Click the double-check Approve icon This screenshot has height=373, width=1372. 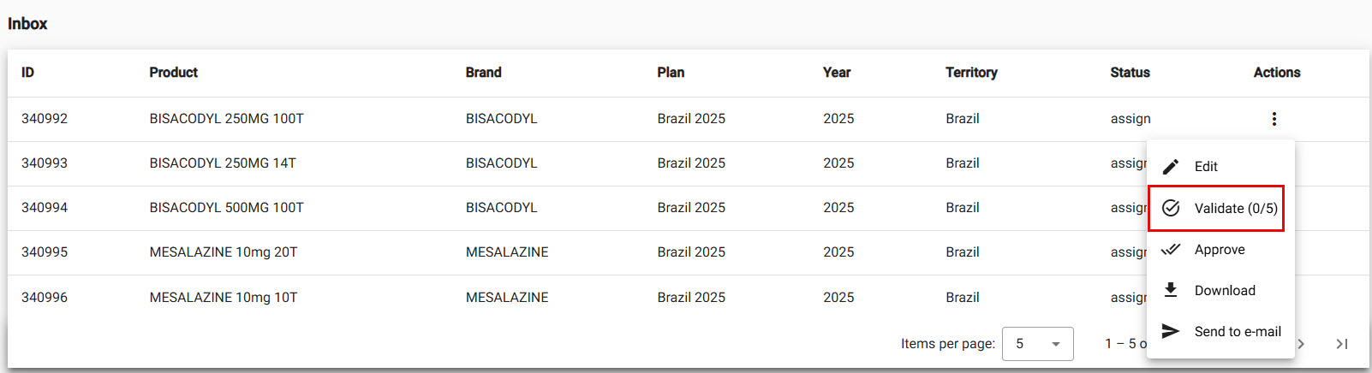pyautogui.click(x=1171, y=250)
